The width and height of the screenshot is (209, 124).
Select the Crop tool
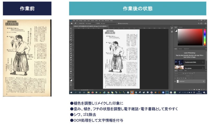(71, 38)
